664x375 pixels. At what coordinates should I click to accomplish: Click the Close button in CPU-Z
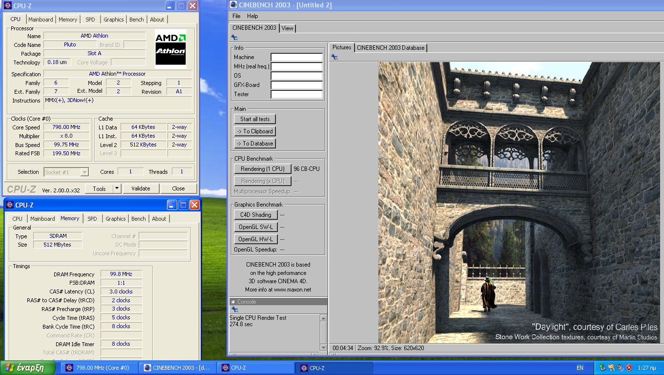(x=179, y=188)
